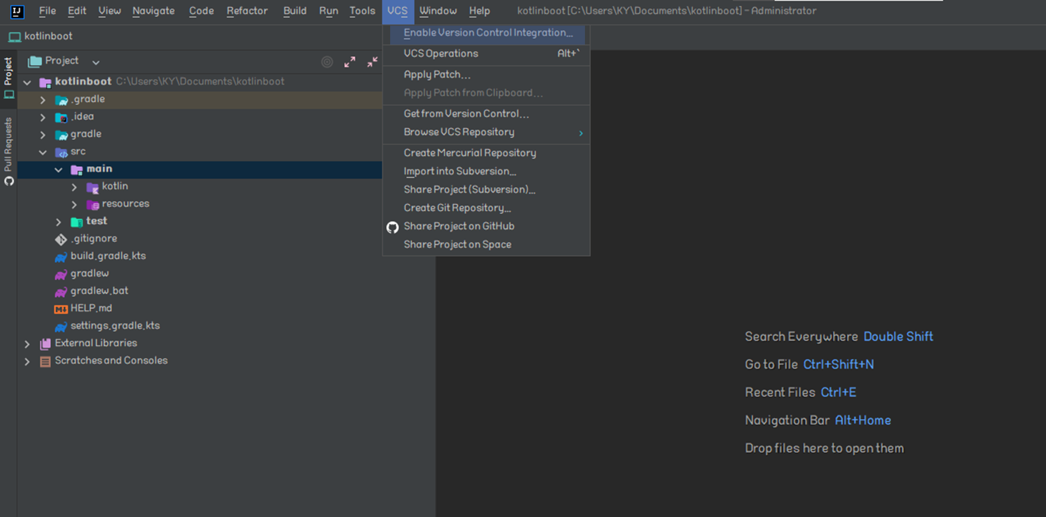1046x517 pixels.
Task: Click the gradlew.bat file icon
Action: pos(61,291)
